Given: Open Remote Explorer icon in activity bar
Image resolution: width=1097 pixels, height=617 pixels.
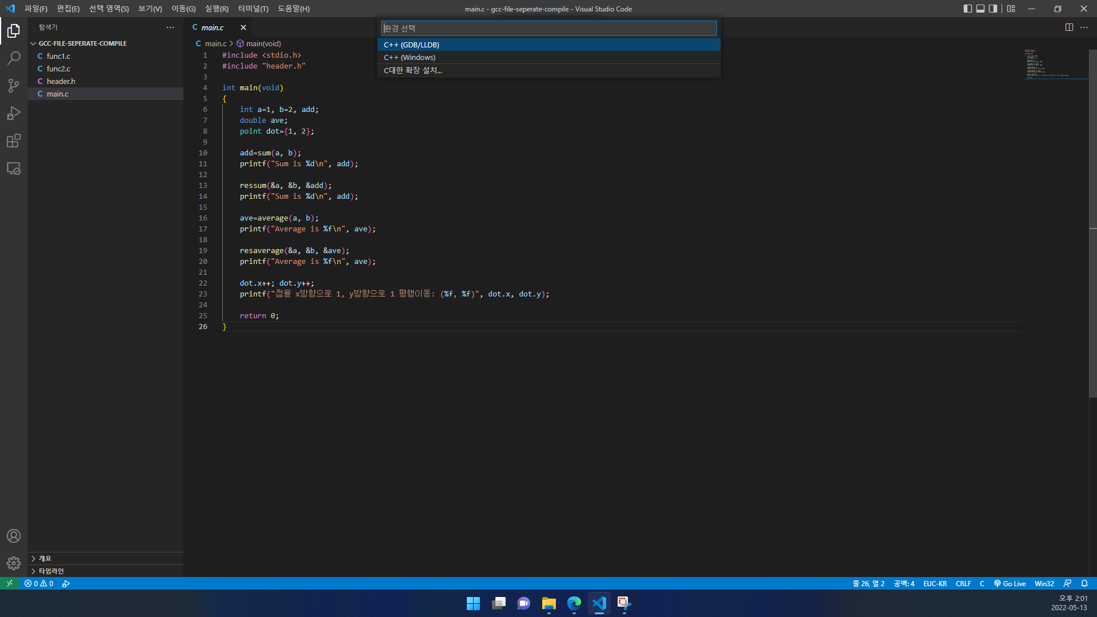Looking at the screenshot, I should tap(14, 169).
